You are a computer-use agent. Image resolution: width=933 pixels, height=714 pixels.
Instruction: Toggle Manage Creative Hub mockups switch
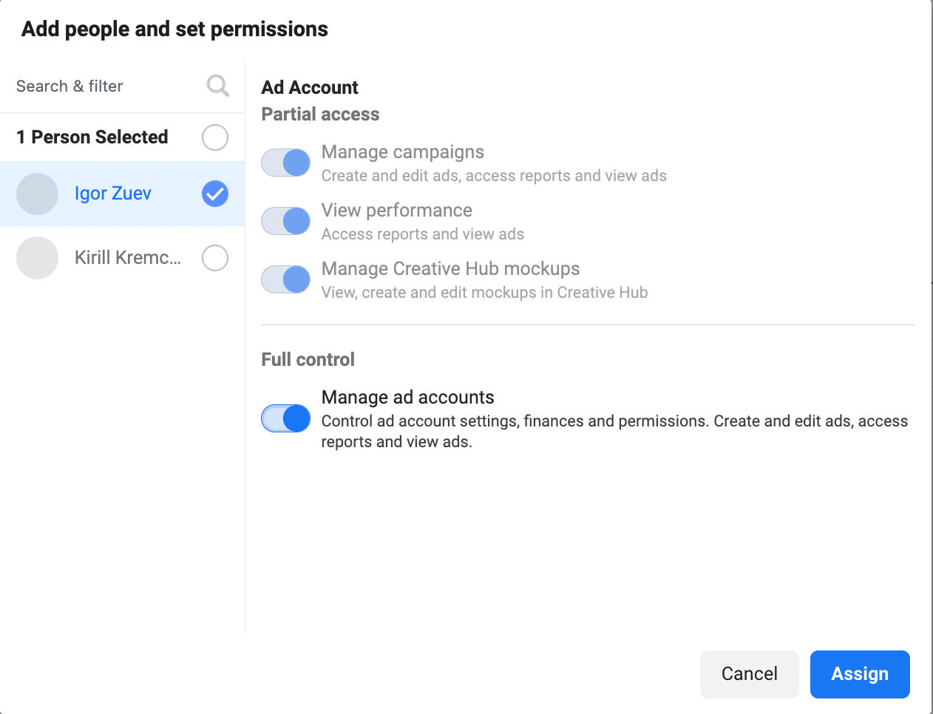click(x=286, y=279)
